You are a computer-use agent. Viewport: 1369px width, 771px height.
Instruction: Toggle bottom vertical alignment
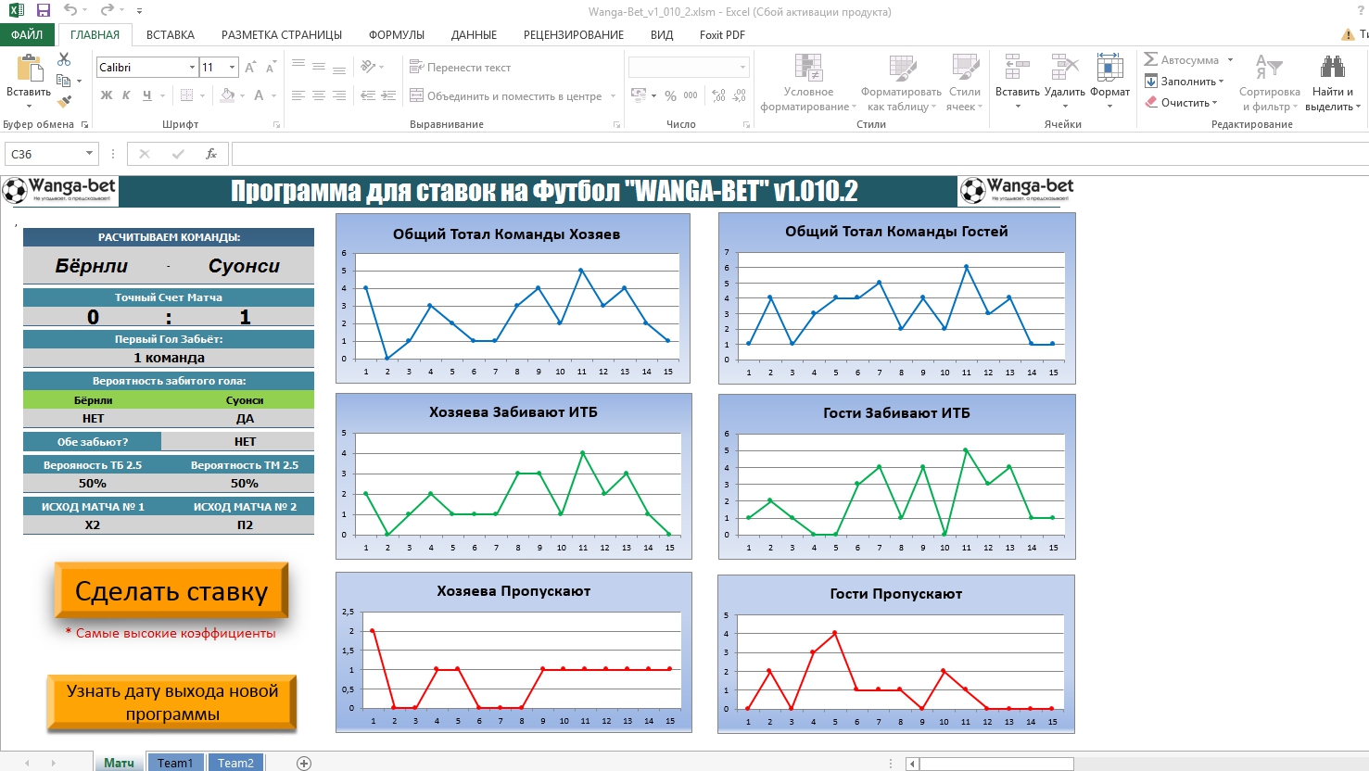(x=339, y=68)
